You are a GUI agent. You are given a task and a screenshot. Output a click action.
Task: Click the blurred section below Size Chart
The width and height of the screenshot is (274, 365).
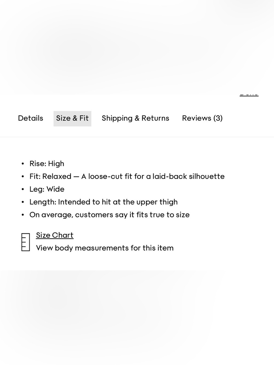tap(137, 318)
